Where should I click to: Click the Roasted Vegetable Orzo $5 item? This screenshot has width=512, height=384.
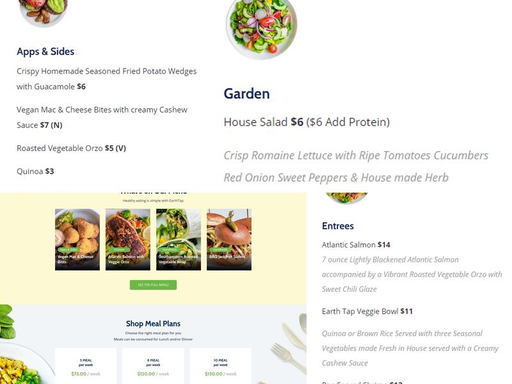(x=70, y=148)
